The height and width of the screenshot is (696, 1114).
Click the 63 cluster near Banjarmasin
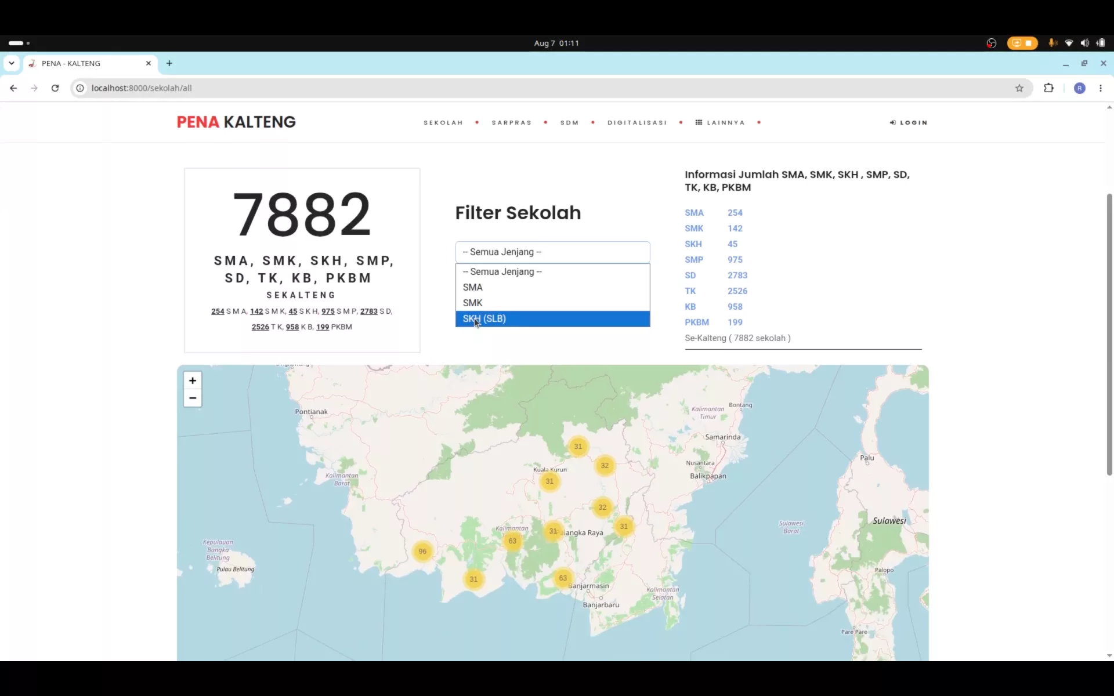point(563,578)
